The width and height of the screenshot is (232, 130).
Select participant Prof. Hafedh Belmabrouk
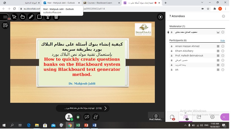(189, 56)
